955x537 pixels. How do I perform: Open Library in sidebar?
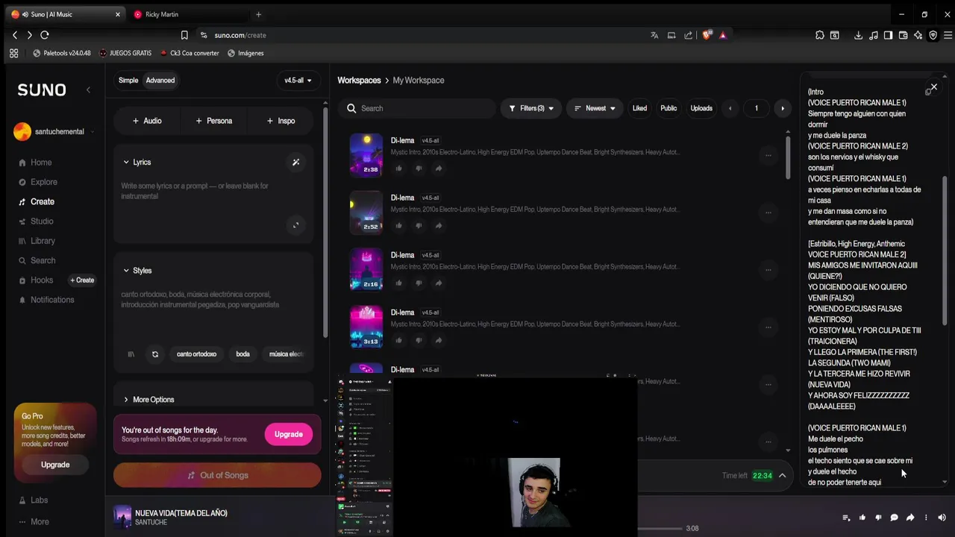click(x=37, y=241)
